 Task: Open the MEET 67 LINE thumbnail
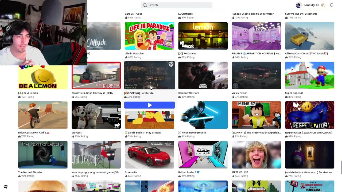click(256, 155)
